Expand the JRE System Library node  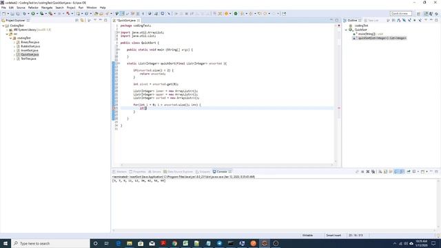tap(7, 30)
